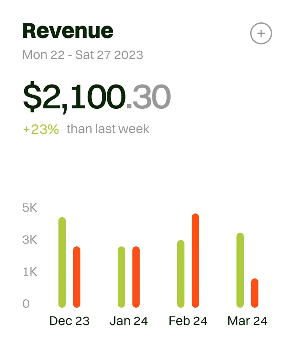This screenshot has width=294, height=347.
Task: Select the orange bar for Dec 23
Action: (x=77, y=277)
